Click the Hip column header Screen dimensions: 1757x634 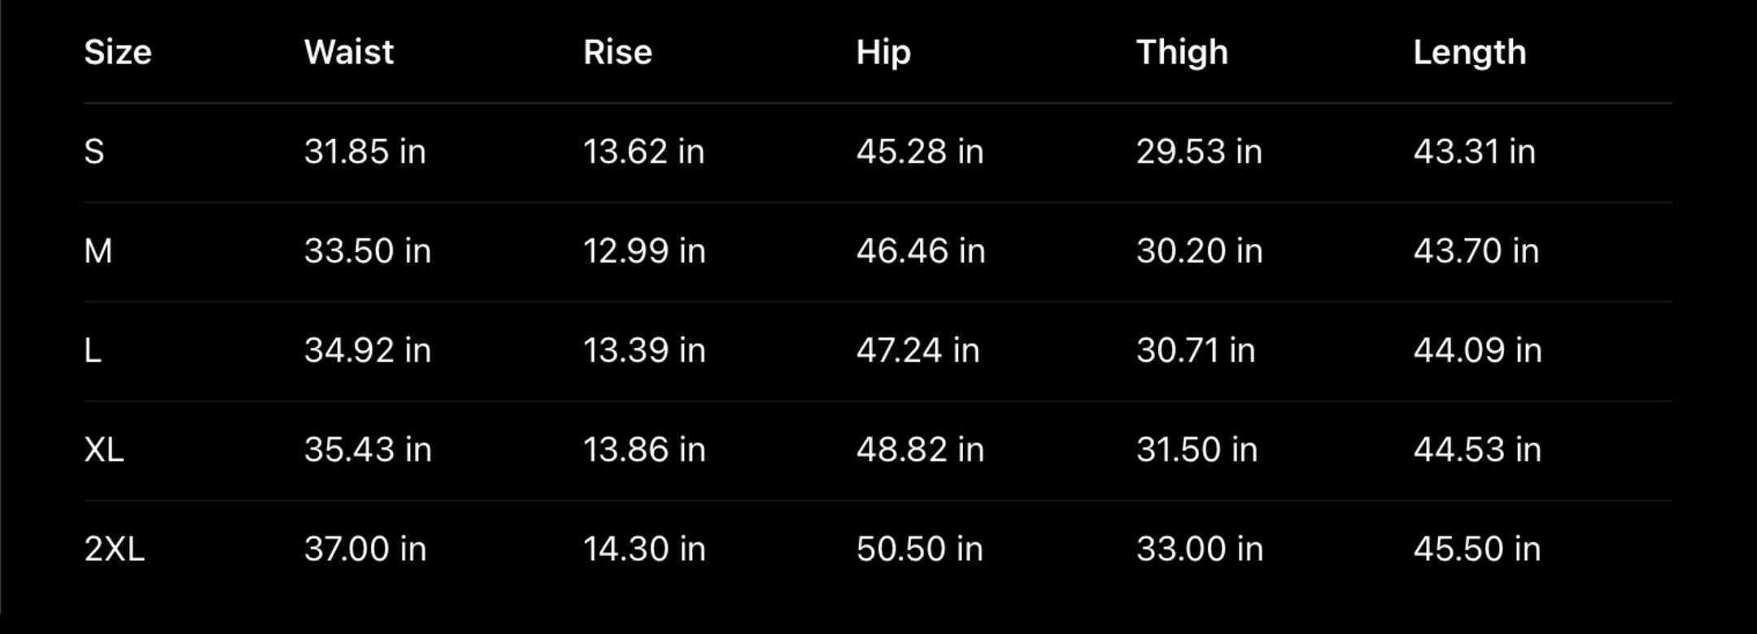coord(883,53)
